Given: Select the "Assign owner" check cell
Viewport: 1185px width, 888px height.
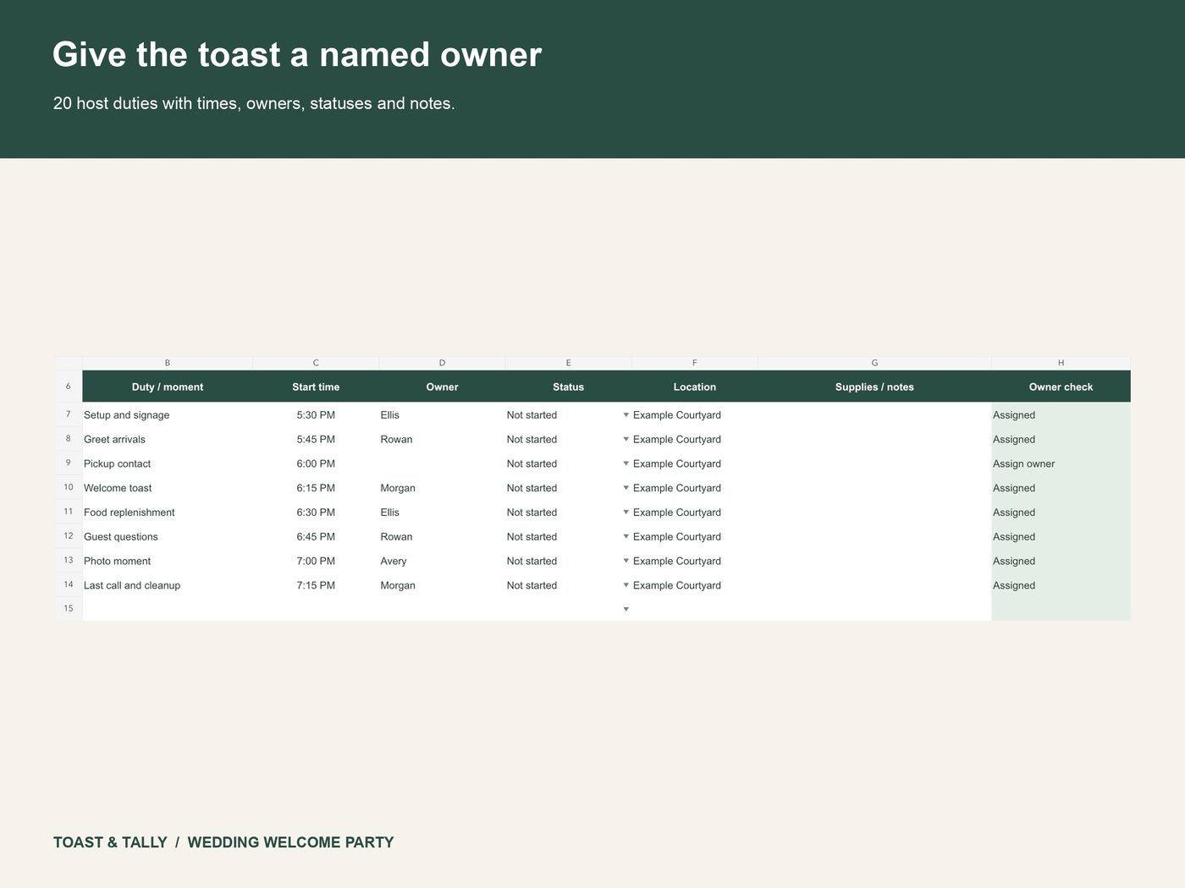Looking at the screenshot, I should pos(1061,463).
